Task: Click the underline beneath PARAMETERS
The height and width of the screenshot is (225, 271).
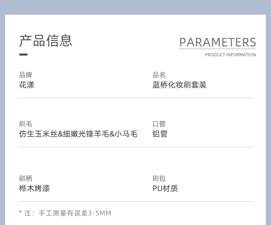Action: pos(217,49)
